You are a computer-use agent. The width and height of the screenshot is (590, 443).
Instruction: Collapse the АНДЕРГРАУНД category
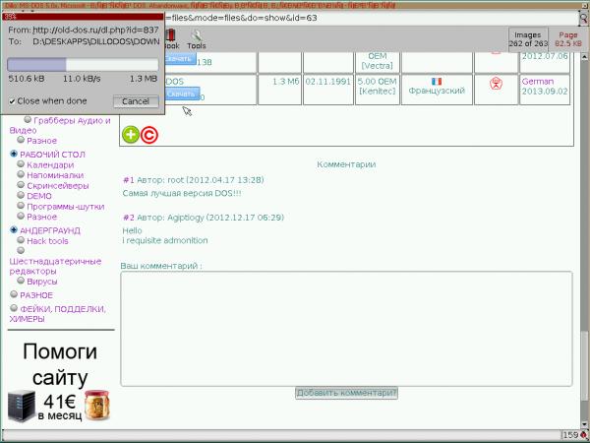coord(14,229)
